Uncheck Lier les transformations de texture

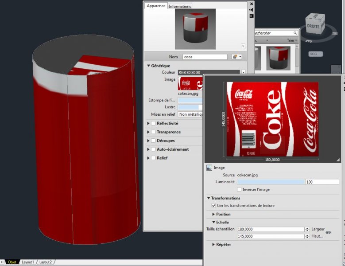[213, 205]
